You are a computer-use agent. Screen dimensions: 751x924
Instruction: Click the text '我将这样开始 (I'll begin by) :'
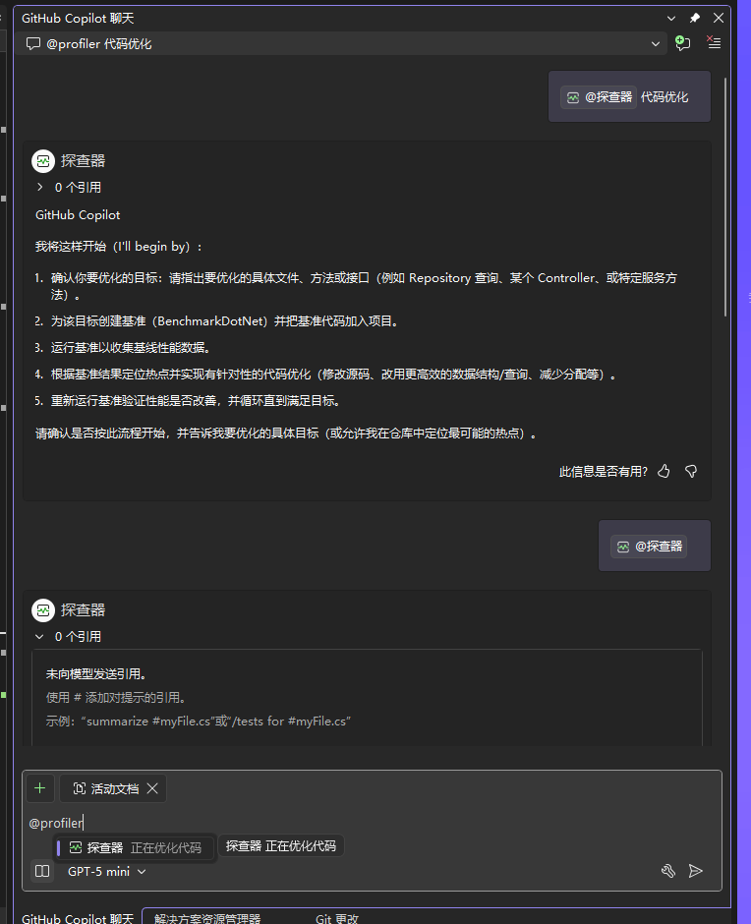119,247
